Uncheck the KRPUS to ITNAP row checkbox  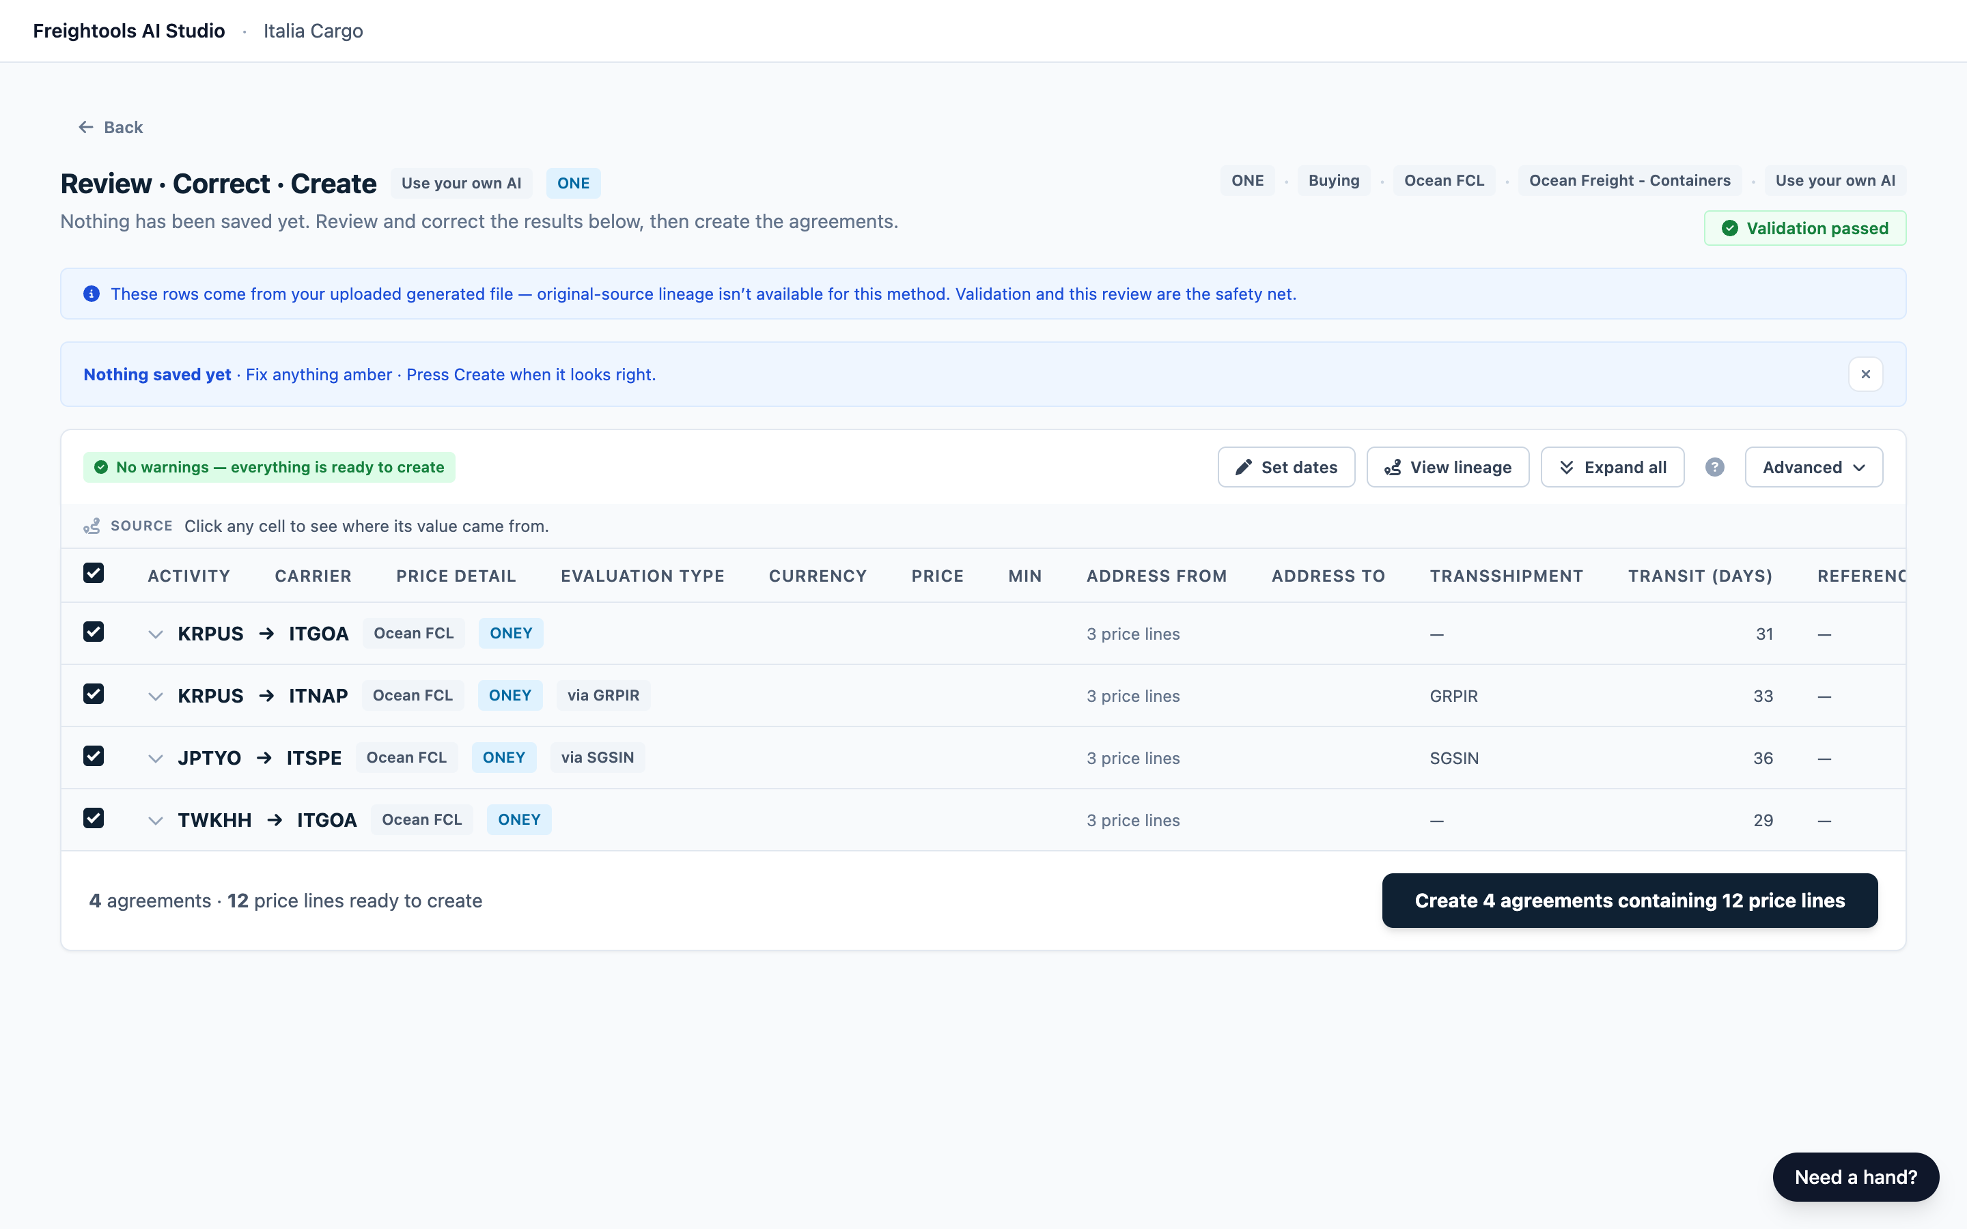tap(94, 693)
